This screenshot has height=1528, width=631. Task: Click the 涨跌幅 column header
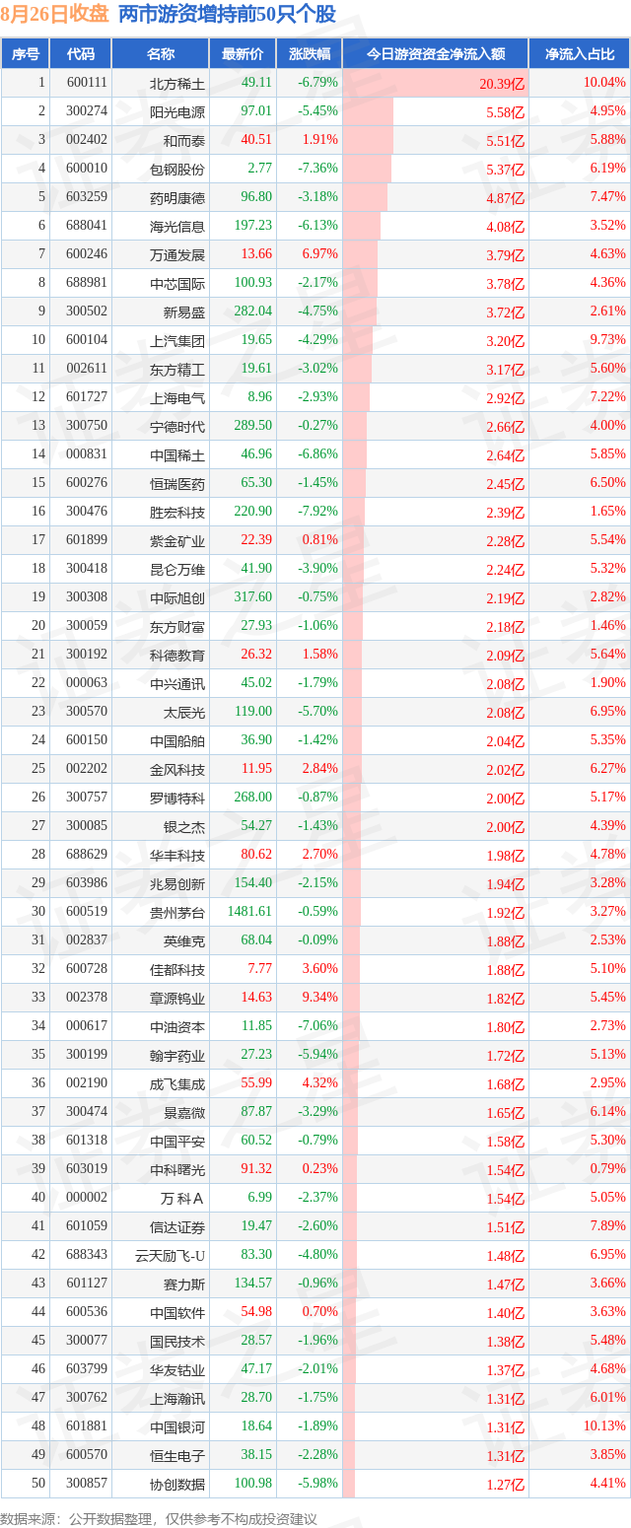(x=310, y=54)
